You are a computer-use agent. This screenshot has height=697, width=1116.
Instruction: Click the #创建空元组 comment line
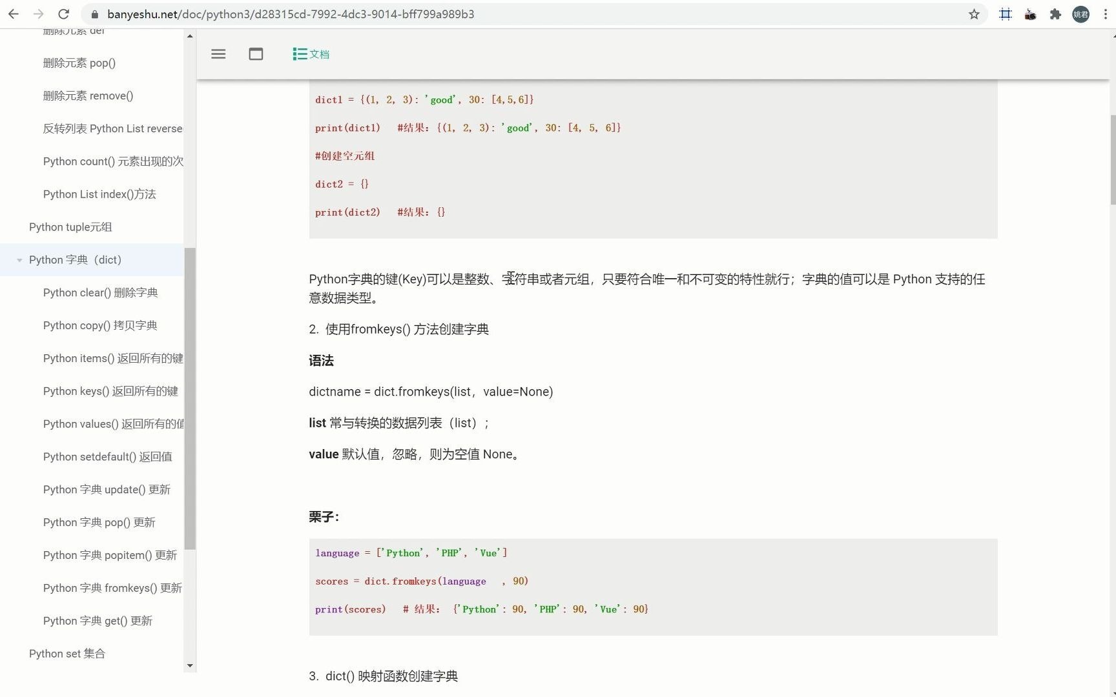click(345, 156)
